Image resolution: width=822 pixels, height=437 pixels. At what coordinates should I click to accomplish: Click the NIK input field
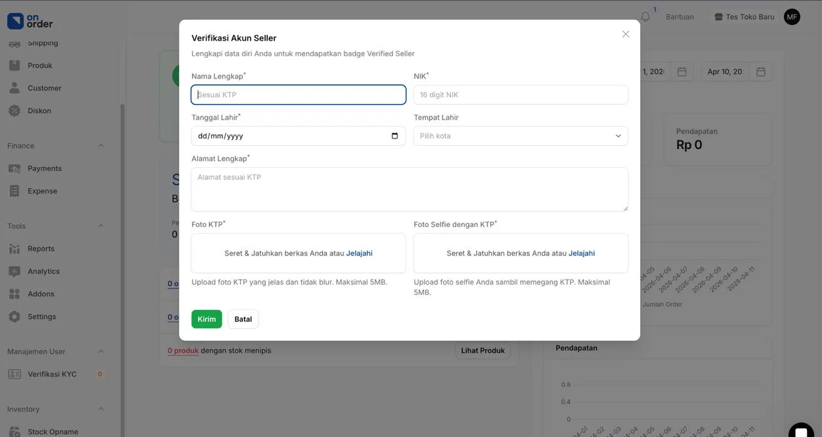point(521,94)
